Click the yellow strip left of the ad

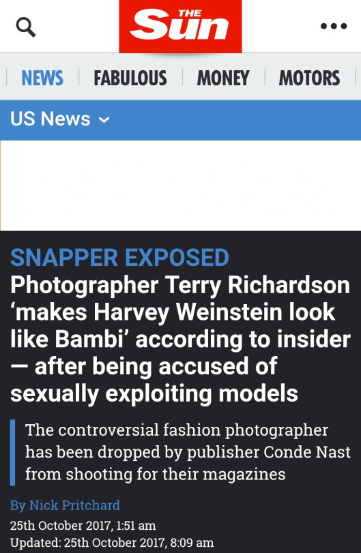pyautogui.click(x=1, y=185)
